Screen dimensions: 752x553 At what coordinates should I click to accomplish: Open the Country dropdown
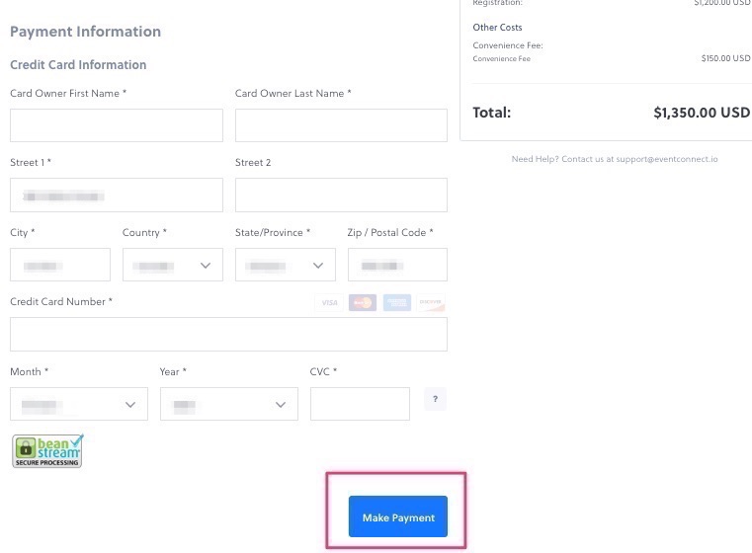(173, 265)
